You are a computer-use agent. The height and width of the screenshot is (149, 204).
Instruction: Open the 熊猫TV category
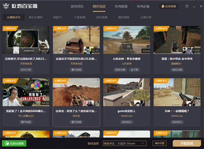click(x=57, y=17)
